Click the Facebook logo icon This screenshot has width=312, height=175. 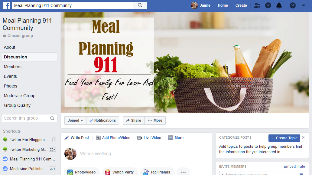tap(6, 5)
